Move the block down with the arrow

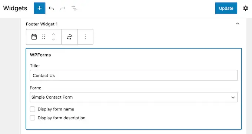[x=53, y=39]
